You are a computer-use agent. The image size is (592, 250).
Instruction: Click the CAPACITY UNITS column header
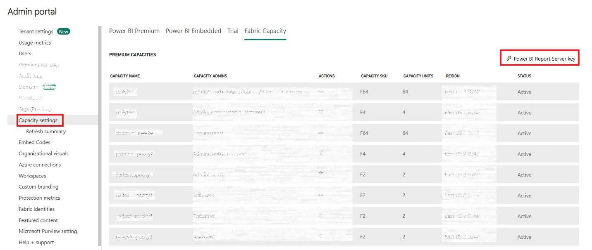418,76
